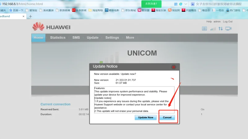
Task: Open the messages list icon in header
Action: [x=204, y=28]
